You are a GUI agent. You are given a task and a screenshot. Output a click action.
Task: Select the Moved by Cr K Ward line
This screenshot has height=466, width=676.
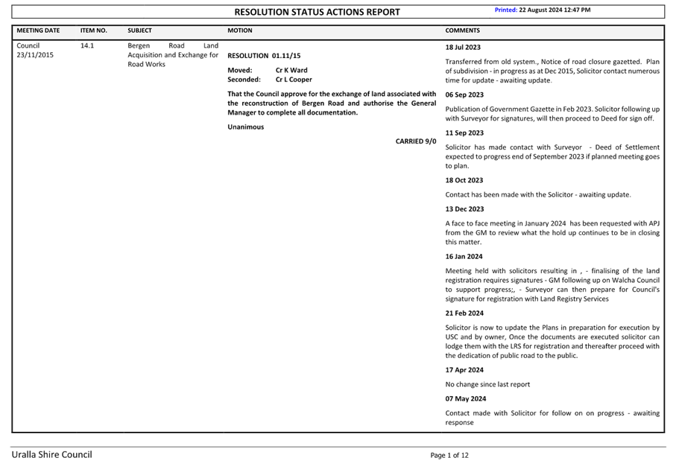tap(267, 70)
